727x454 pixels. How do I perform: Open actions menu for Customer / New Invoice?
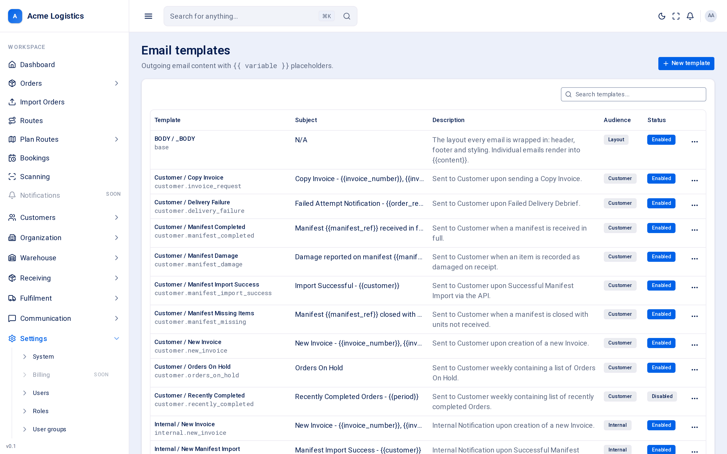point(694,345)
